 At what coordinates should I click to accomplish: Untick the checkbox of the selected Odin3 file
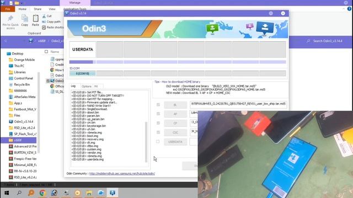pos(48,81)
